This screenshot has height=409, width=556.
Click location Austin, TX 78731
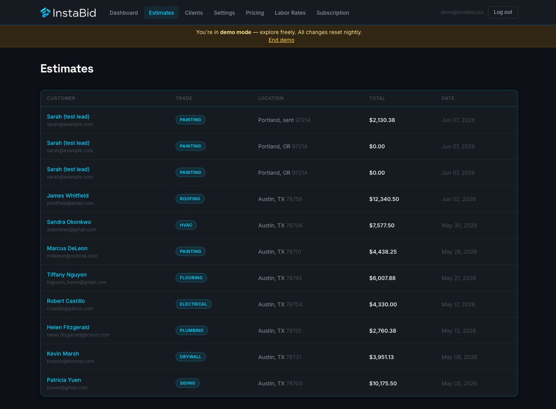pyautogui.click(x=280, y=357)
